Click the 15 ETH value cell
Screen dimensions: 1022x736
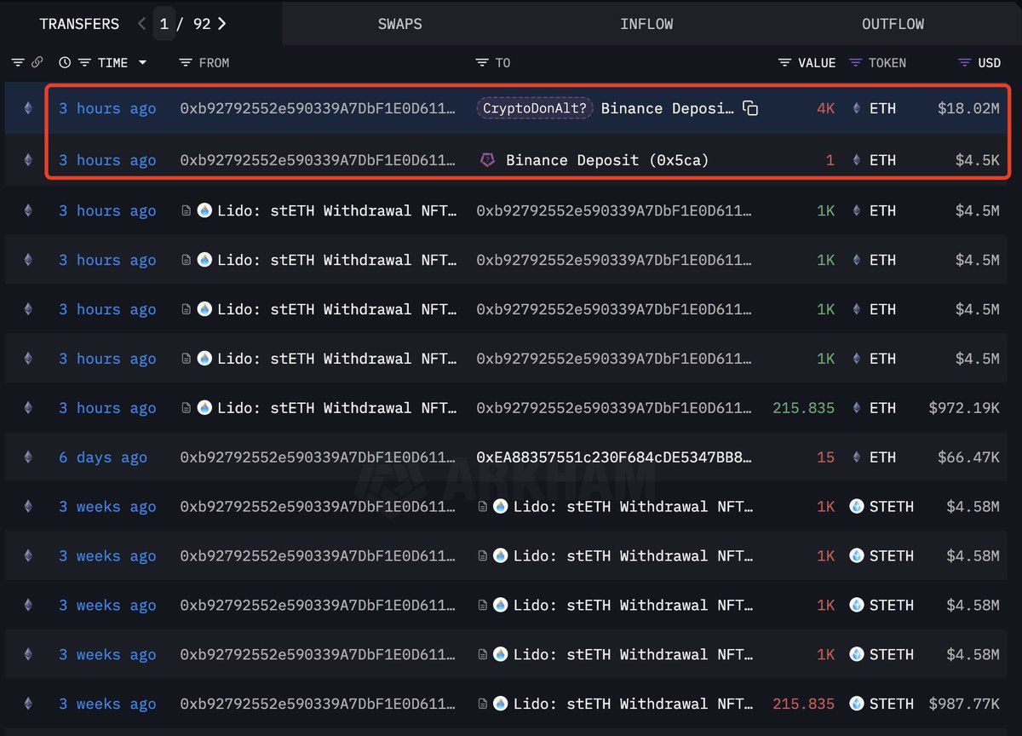pos(825,457)
